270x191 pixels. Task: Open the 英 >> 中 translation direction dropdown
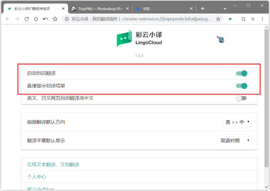click(x=237, y=122)
